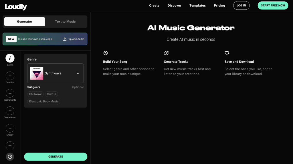Click the Loudly logo
293x164 pixels.
16,6
